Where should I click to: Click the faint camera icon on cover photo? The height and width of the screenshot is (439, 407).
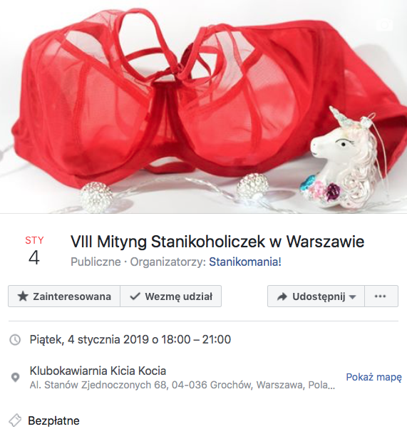(x=386, y=25)
